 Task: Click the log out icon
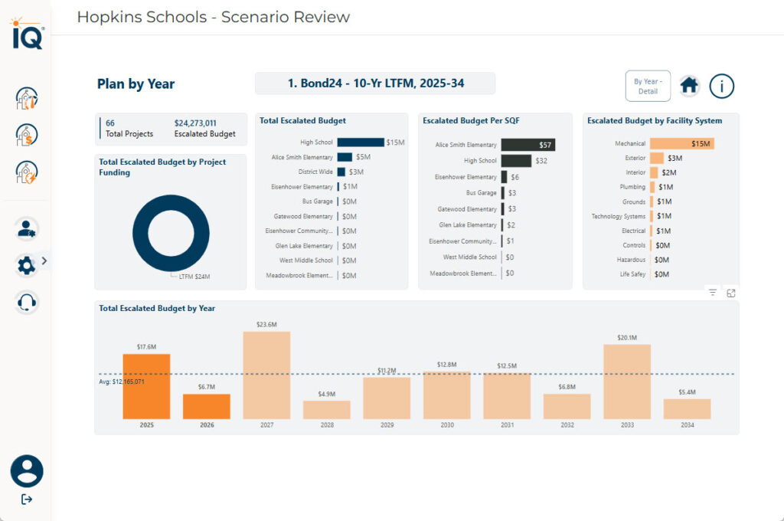point(27,500)
